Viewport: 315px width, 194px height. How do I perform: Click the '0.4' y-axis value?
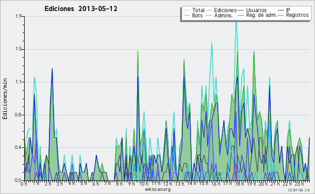(x=18, y=147)
